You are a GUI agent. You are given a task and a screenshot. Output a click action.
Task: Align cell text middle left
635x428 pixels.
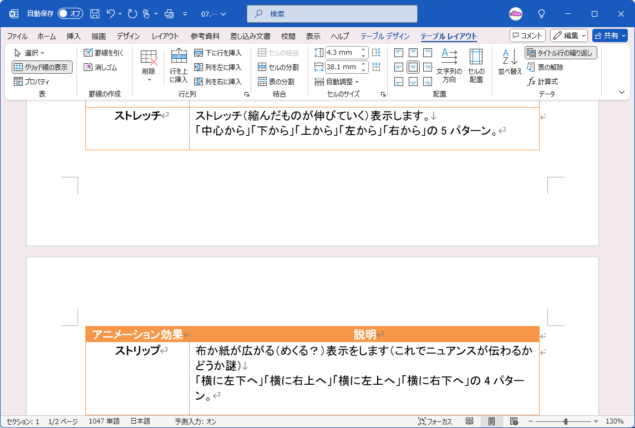(x=399, y=67)
